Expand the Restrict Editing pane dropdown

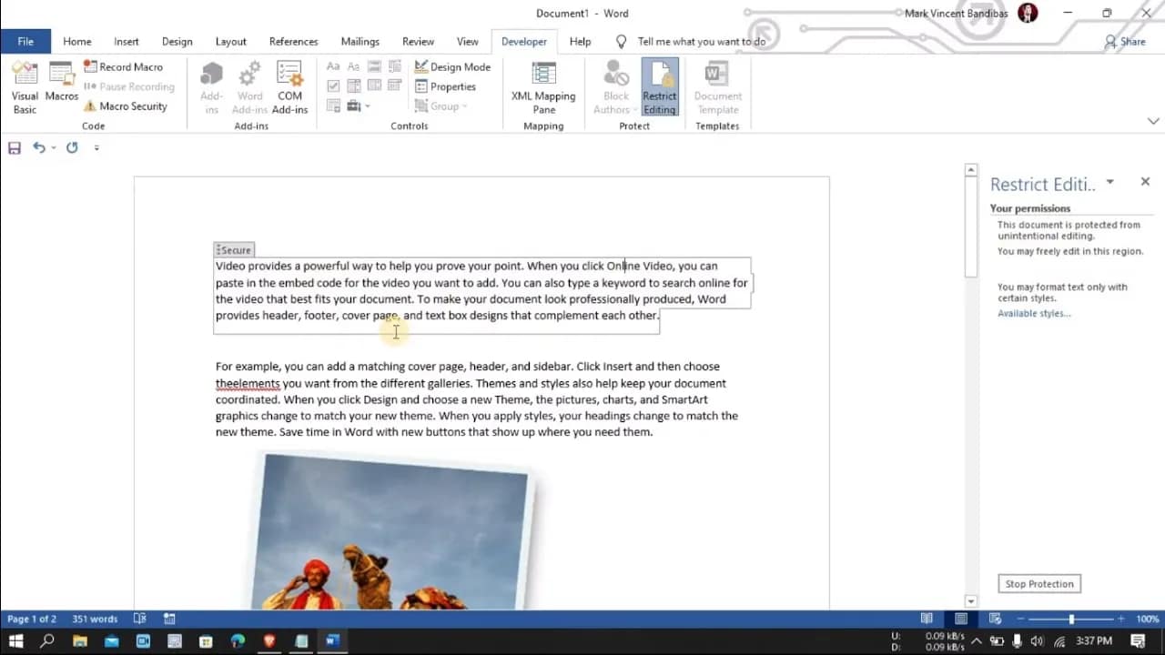(1109, 182)
